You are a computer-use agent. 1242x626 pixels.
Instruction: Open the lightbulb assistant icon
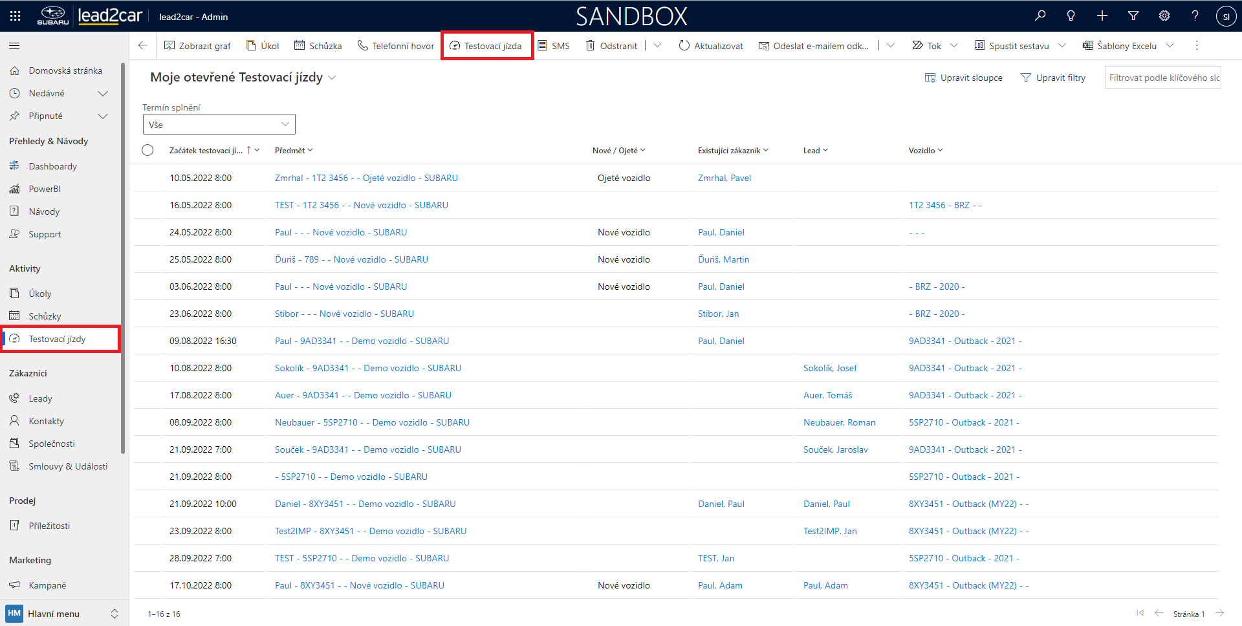[x=1071, y=16]
